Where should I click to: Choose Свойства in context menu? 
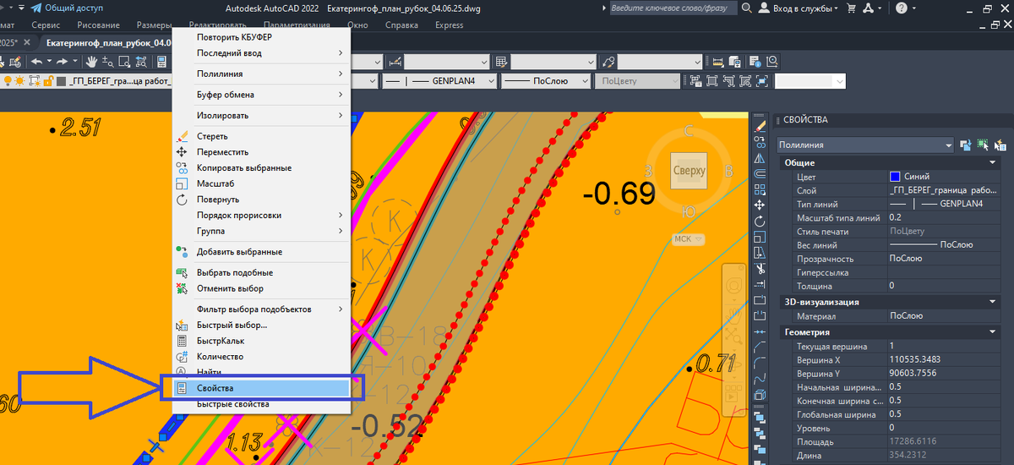click(262, 388)
